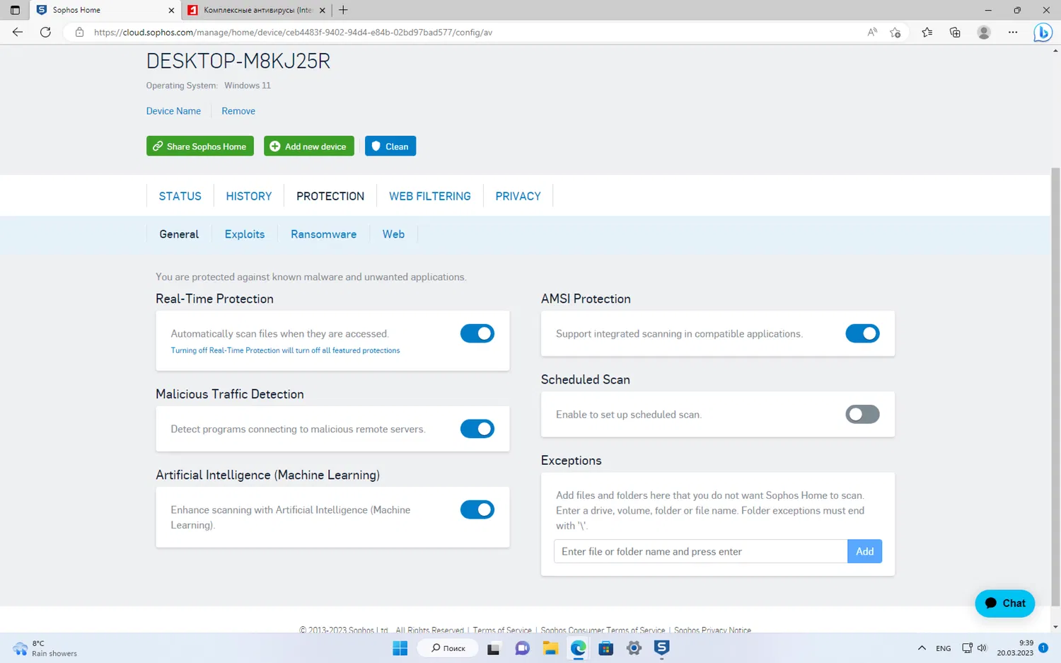The height and width of the screenshot is (663, 1061).
Task: Add this page to favorites
Action: point(895,32)
